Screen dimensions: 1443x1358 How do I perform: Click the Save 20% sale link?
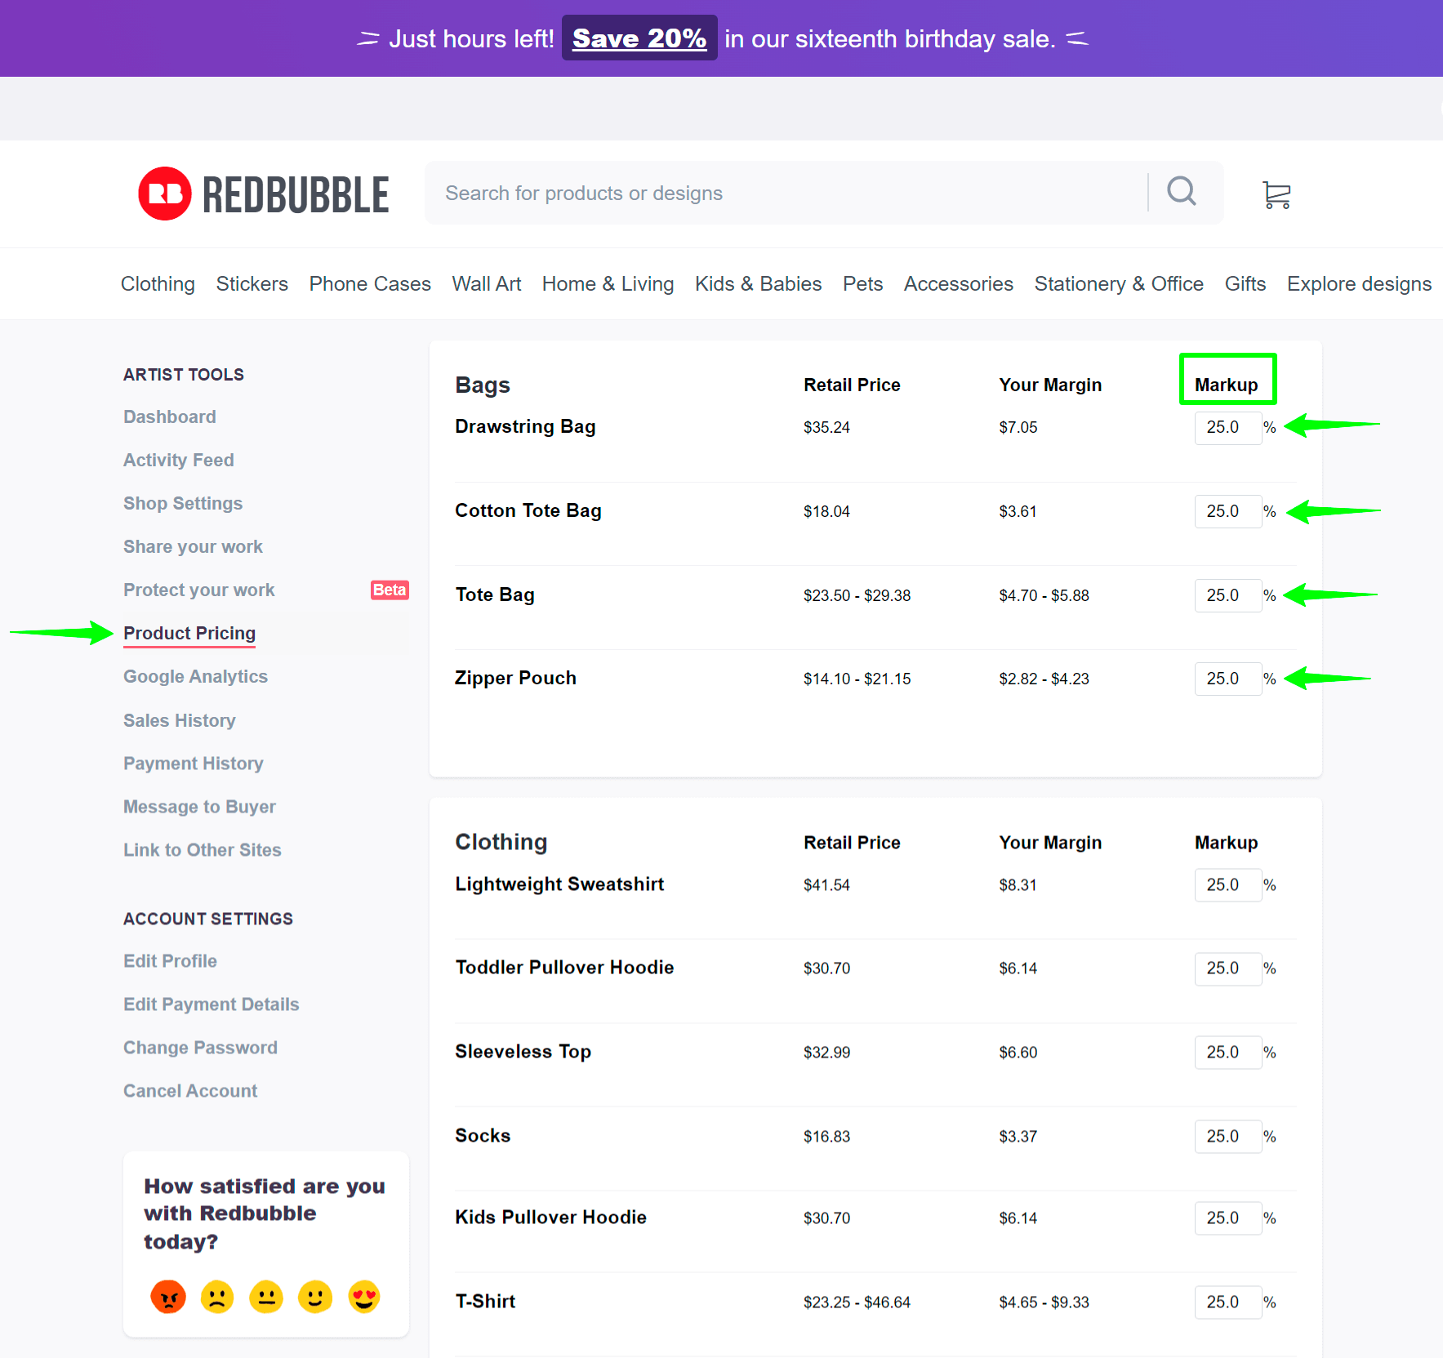(639, 38)
